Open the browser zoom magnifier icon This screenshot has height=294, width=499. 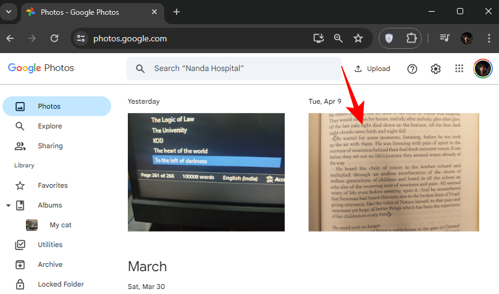point(338,38)
